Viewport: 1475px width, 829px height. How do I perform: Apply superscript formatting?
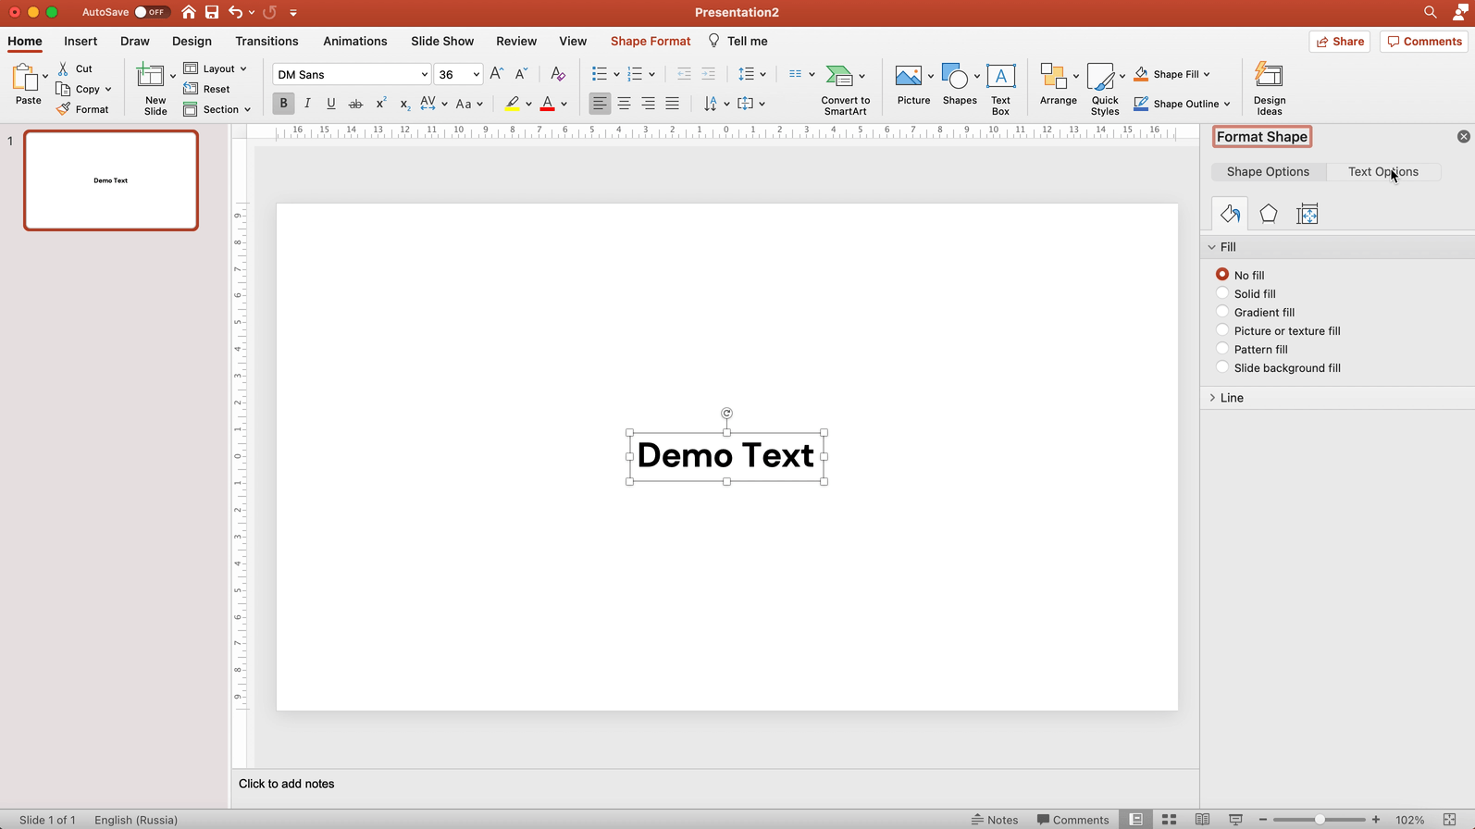click(x=380, y=104)
